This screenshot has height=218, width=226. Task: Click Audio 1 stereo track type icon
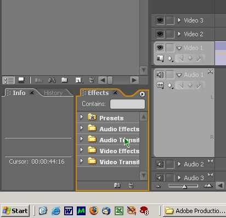tap(211, 72)
